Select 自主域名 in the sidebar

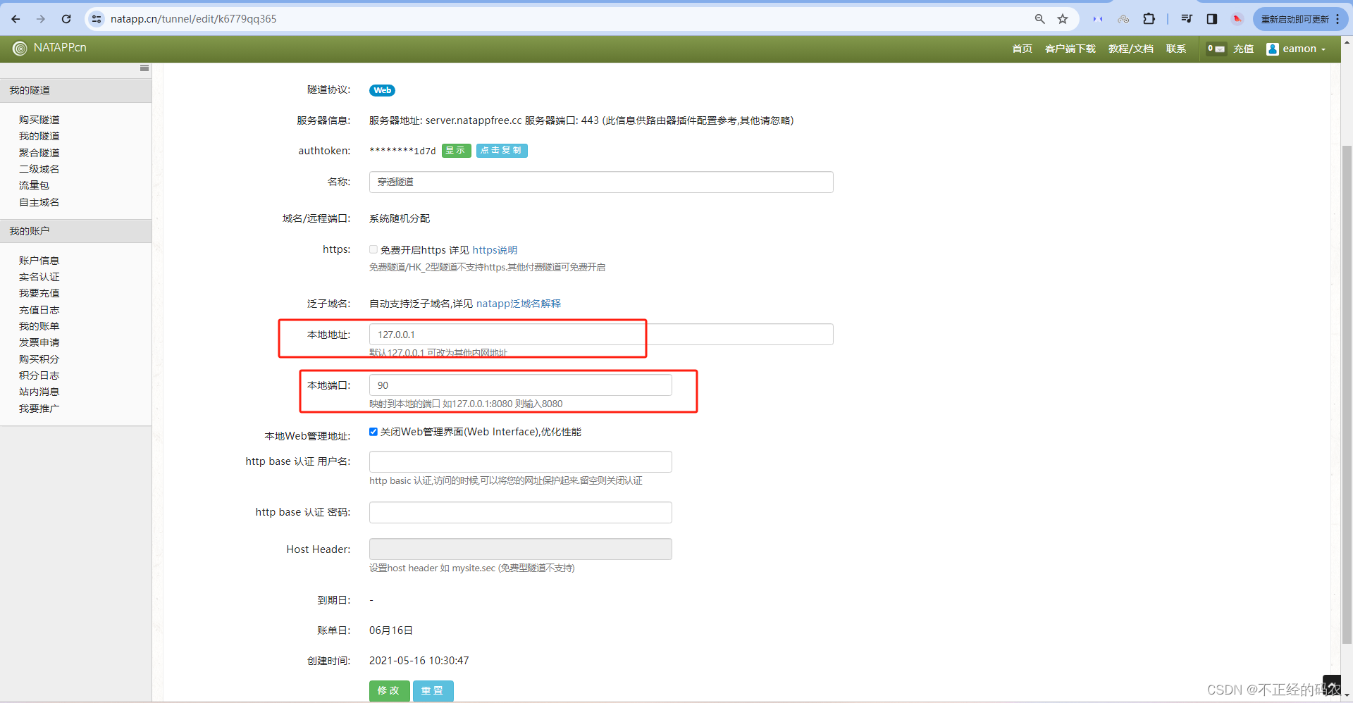click(x=39, y=202)
